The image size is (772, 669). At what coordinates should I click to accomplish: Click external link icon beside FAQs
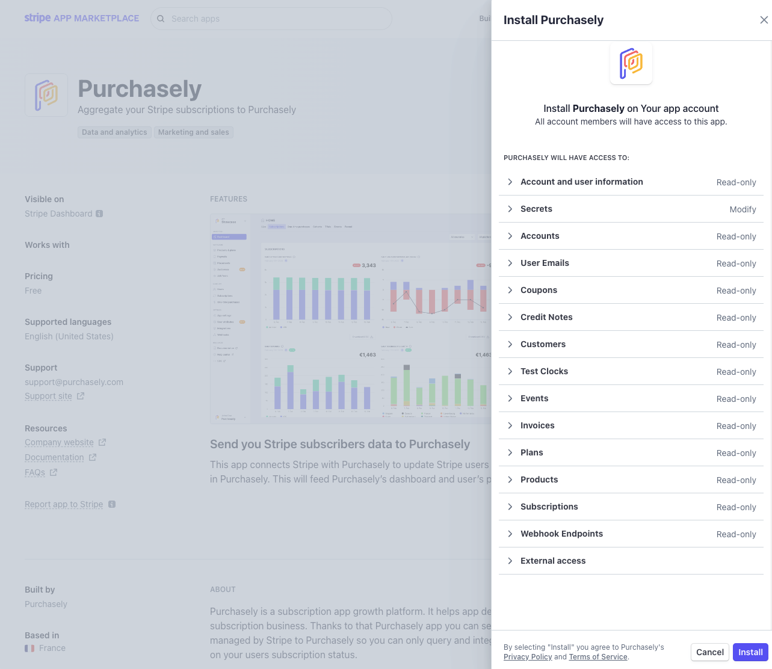point(54,472)
